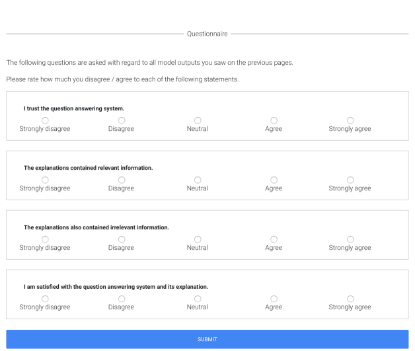Image resolution: width=415 pixels, height=351 pixels.
Task: Pick Strongly agree for satisfaction statement
Action: click(x=350, y=298)
